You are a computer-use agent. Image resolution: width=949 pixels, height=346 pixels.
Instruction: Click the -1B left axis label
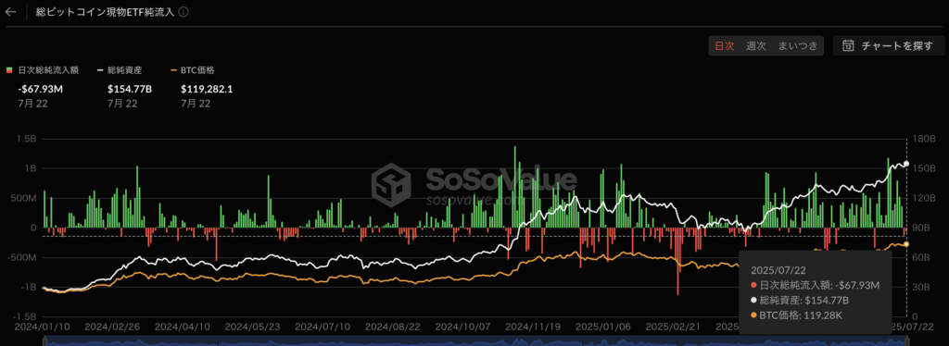click(x=29, y=288)
